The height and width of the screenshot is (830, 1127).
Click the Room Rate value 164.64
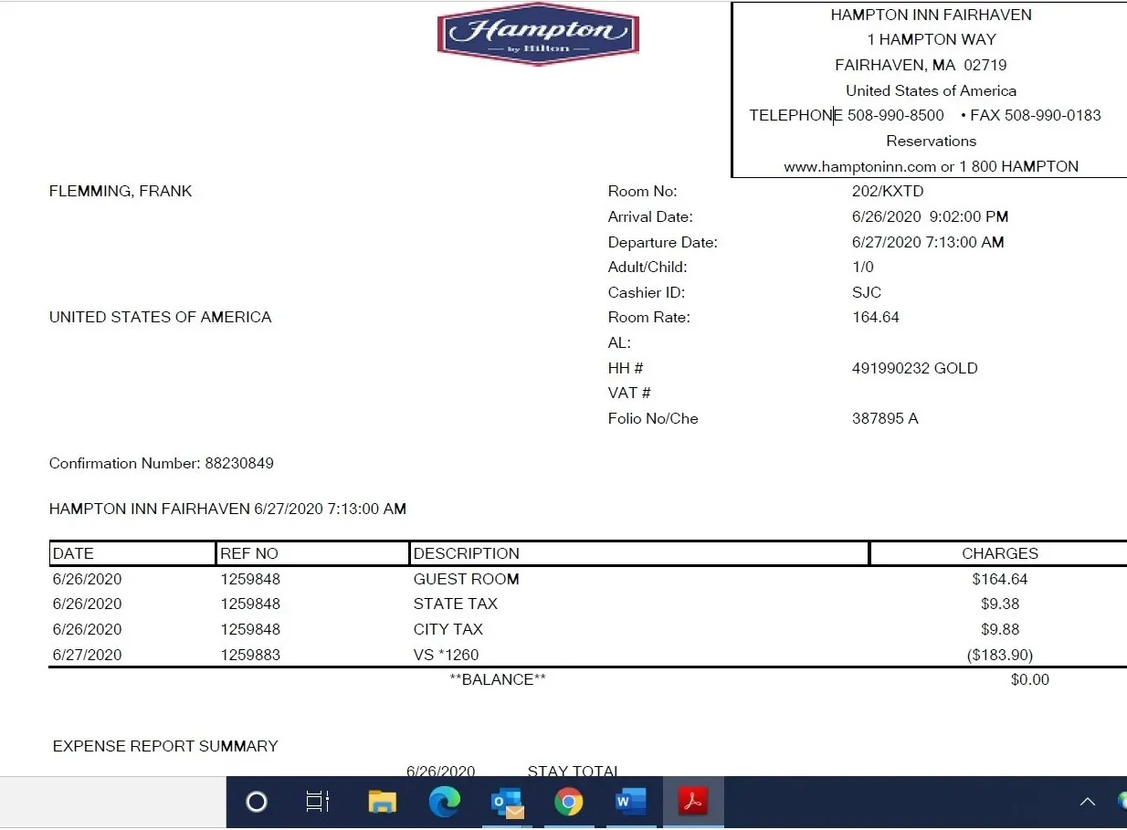(x=876, y=317)
